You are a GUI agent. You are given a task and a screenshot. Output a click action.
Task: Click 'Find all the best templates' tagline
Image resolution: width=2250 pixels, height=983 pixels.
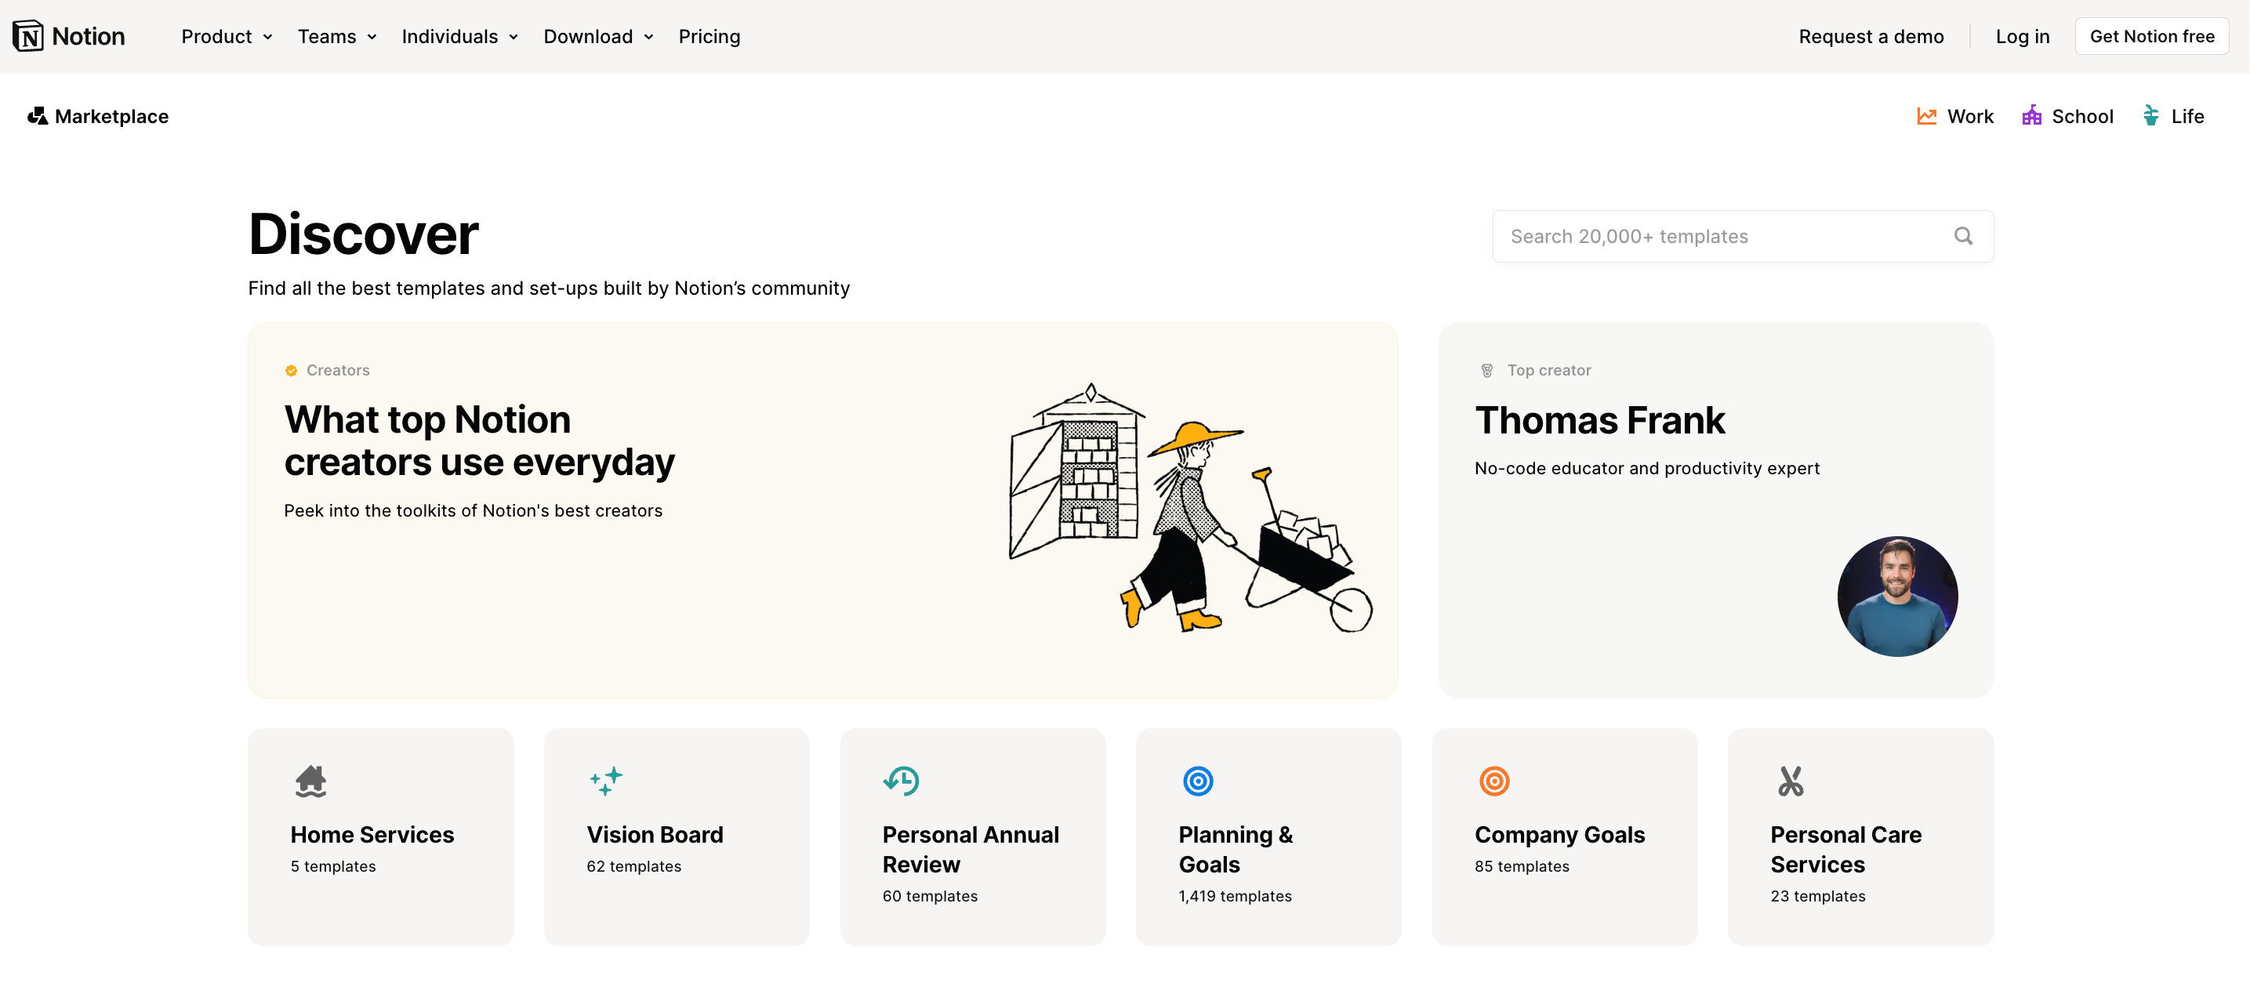(x=549, y=288)
